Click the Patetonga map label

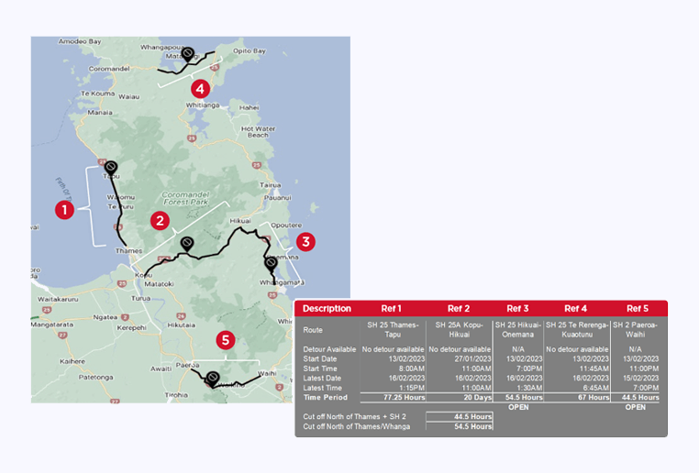95,378
